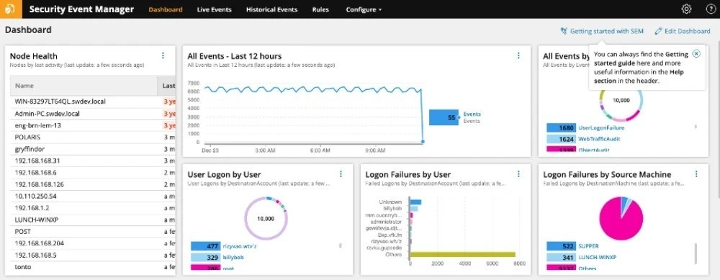720x280 pixels.
Task: Open All Events Last 12 hours widget menu
Action: (519, 55)
